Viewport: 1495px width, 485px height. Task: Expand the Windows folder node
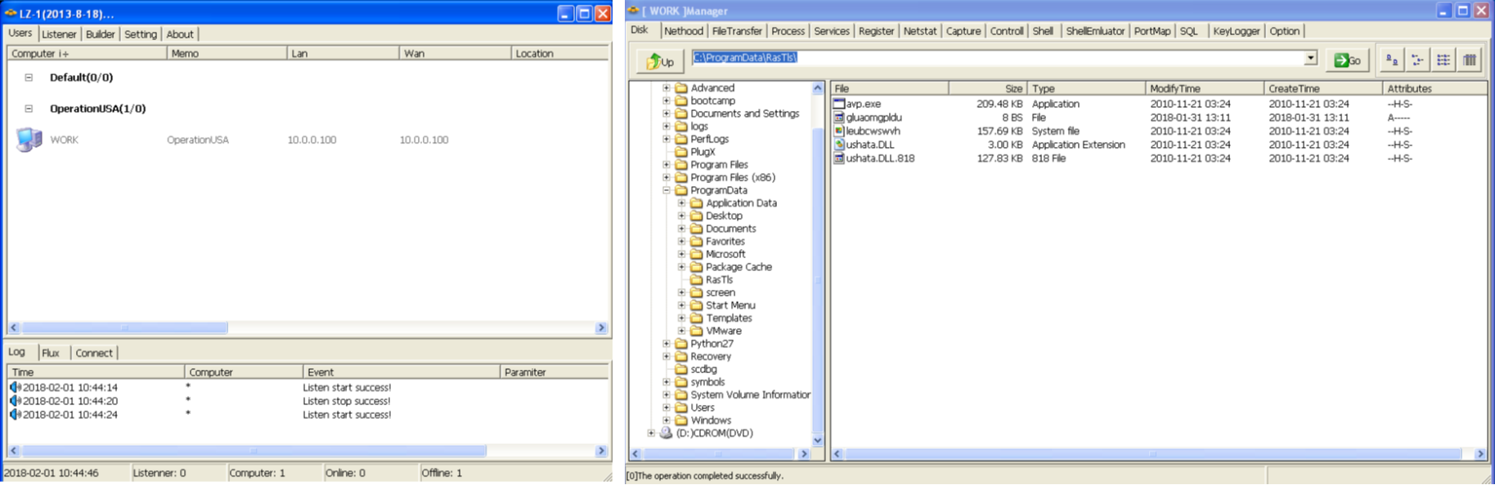click(667, 420)
